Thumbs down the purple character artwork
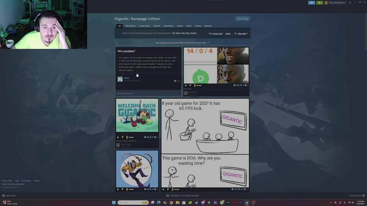Image resolution: width=367 pixels, height=206 pixels. tap(122, 189)
